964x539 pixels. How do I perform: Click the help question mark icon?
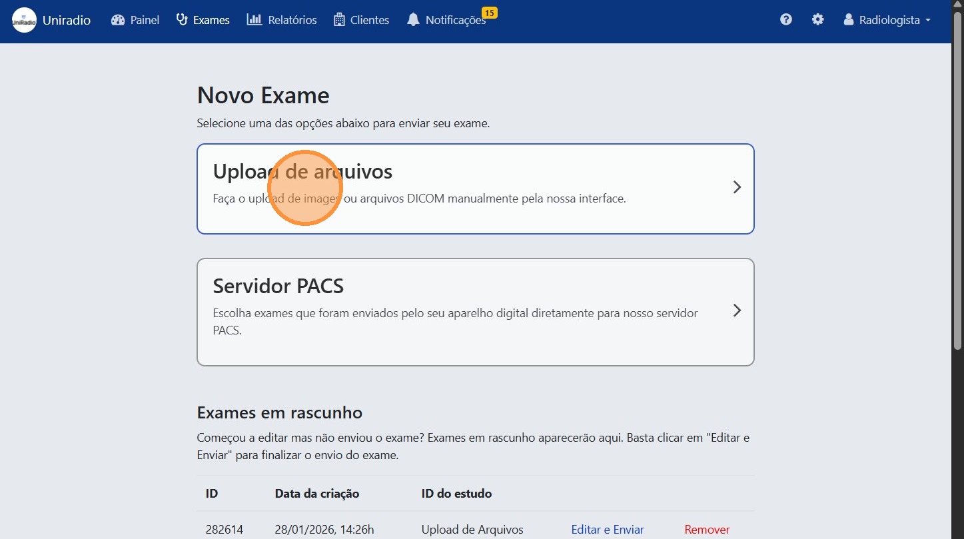(785, 19)
